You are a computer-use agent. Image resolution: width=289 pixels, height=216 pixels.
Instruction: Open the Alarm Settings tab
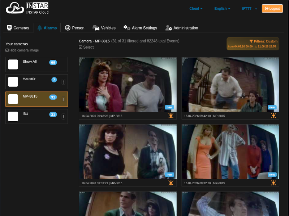point(140,28)
